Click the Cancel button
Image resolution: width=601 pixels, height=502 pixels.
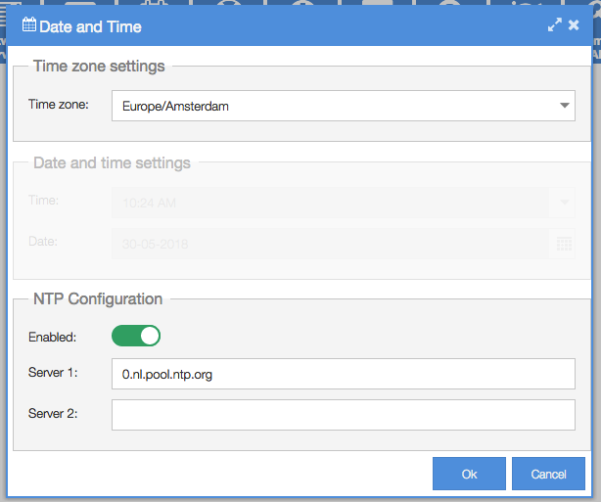[548, 474]
